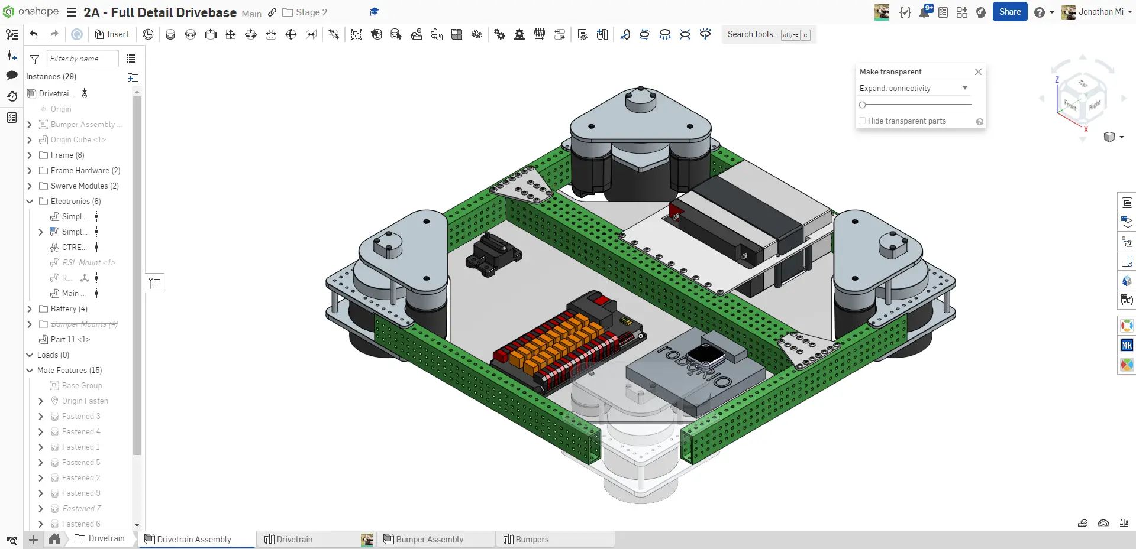Enable the Hide transparent parts checkbox
This screenshot has height=549, width=1136.
pos(862,121)
